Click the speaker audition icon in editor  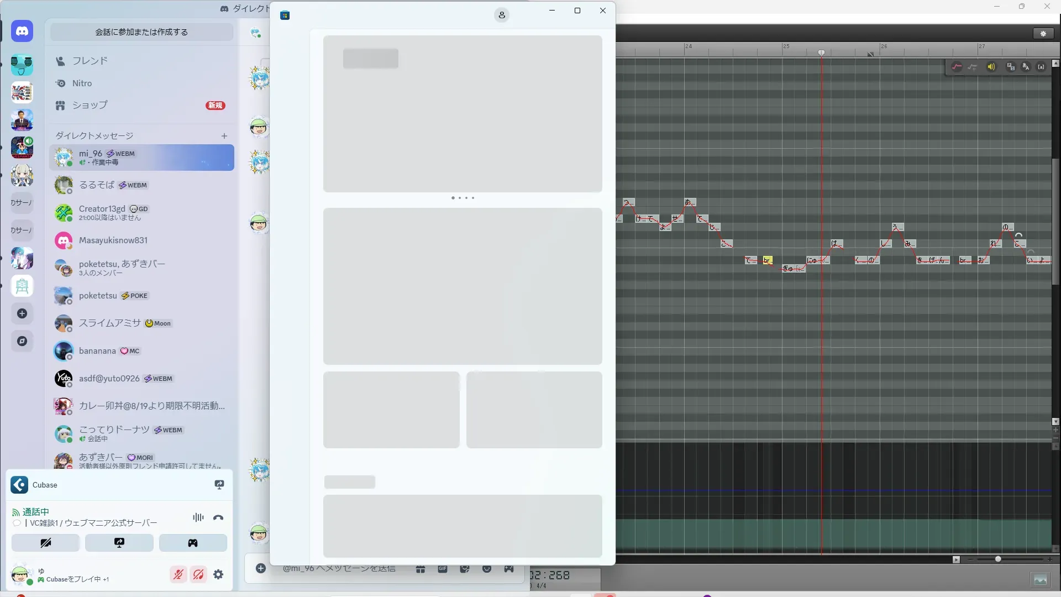tap(991, 67)
